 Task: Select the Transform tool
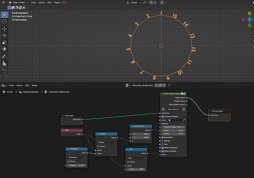point(4,49)
